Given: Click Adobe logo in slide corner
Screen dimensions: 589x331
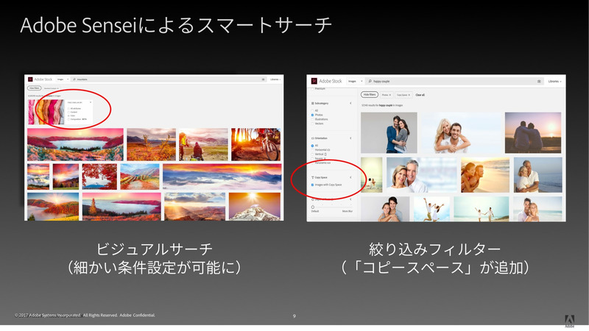Looking at the screenshot, I should point(569,321).
